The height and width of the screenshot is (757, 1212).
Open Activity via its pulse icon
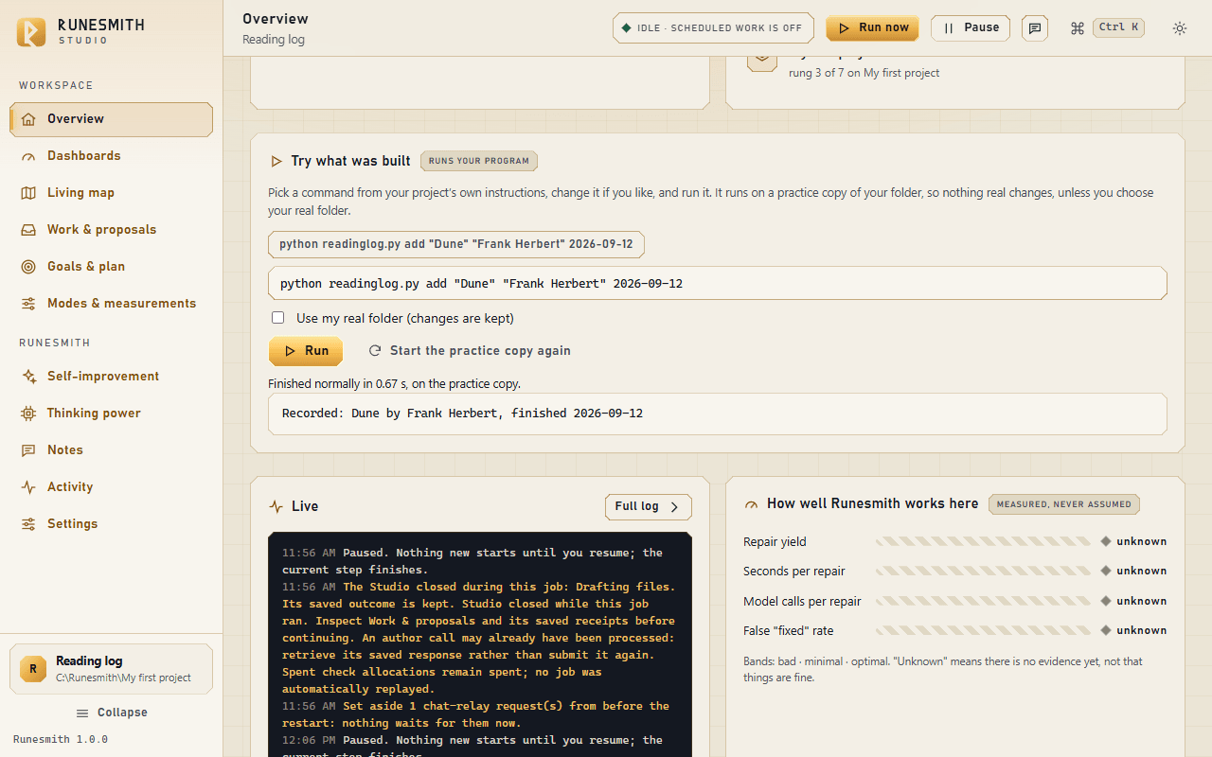point(28,487)
